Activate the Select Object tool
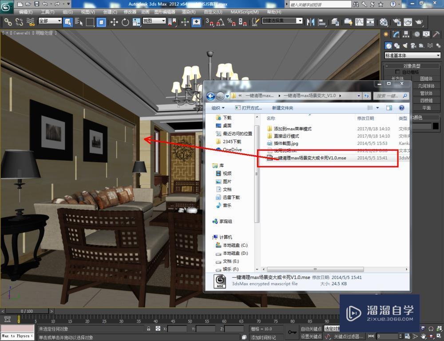This screenshot has height=341, width=444. click(x=67, y=22)
